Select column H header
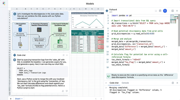Screen dimensions: 180x100 [x=61, y=9]
